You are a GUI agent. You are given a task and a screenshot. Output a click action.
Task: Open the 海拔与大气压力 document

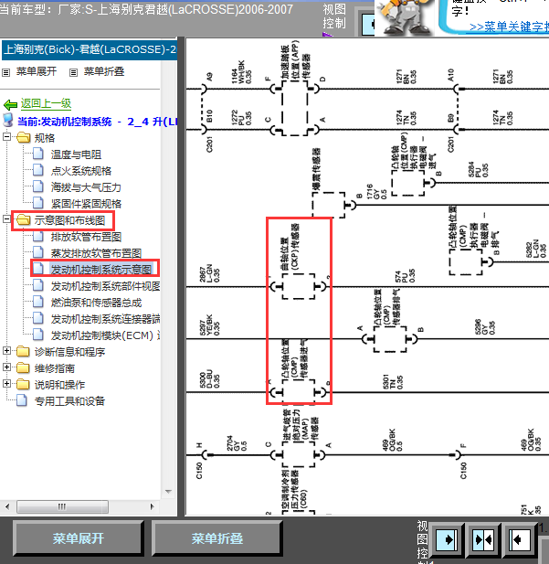[x=86, y=187]
